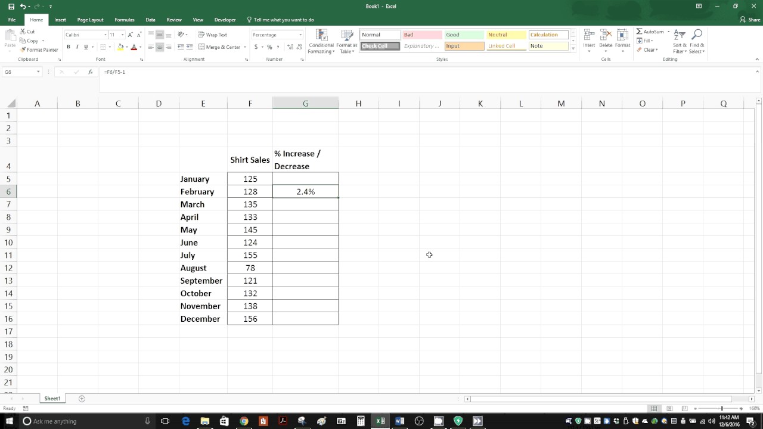Add a new sheet with plus icon

[82, 399]
